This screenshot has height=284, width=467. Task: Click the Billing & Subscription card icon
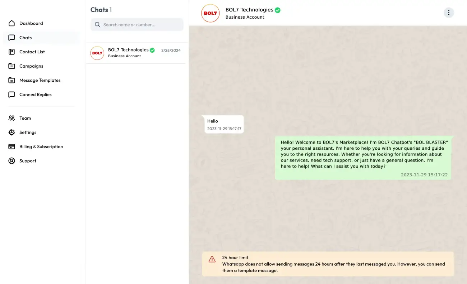[12, 146]
